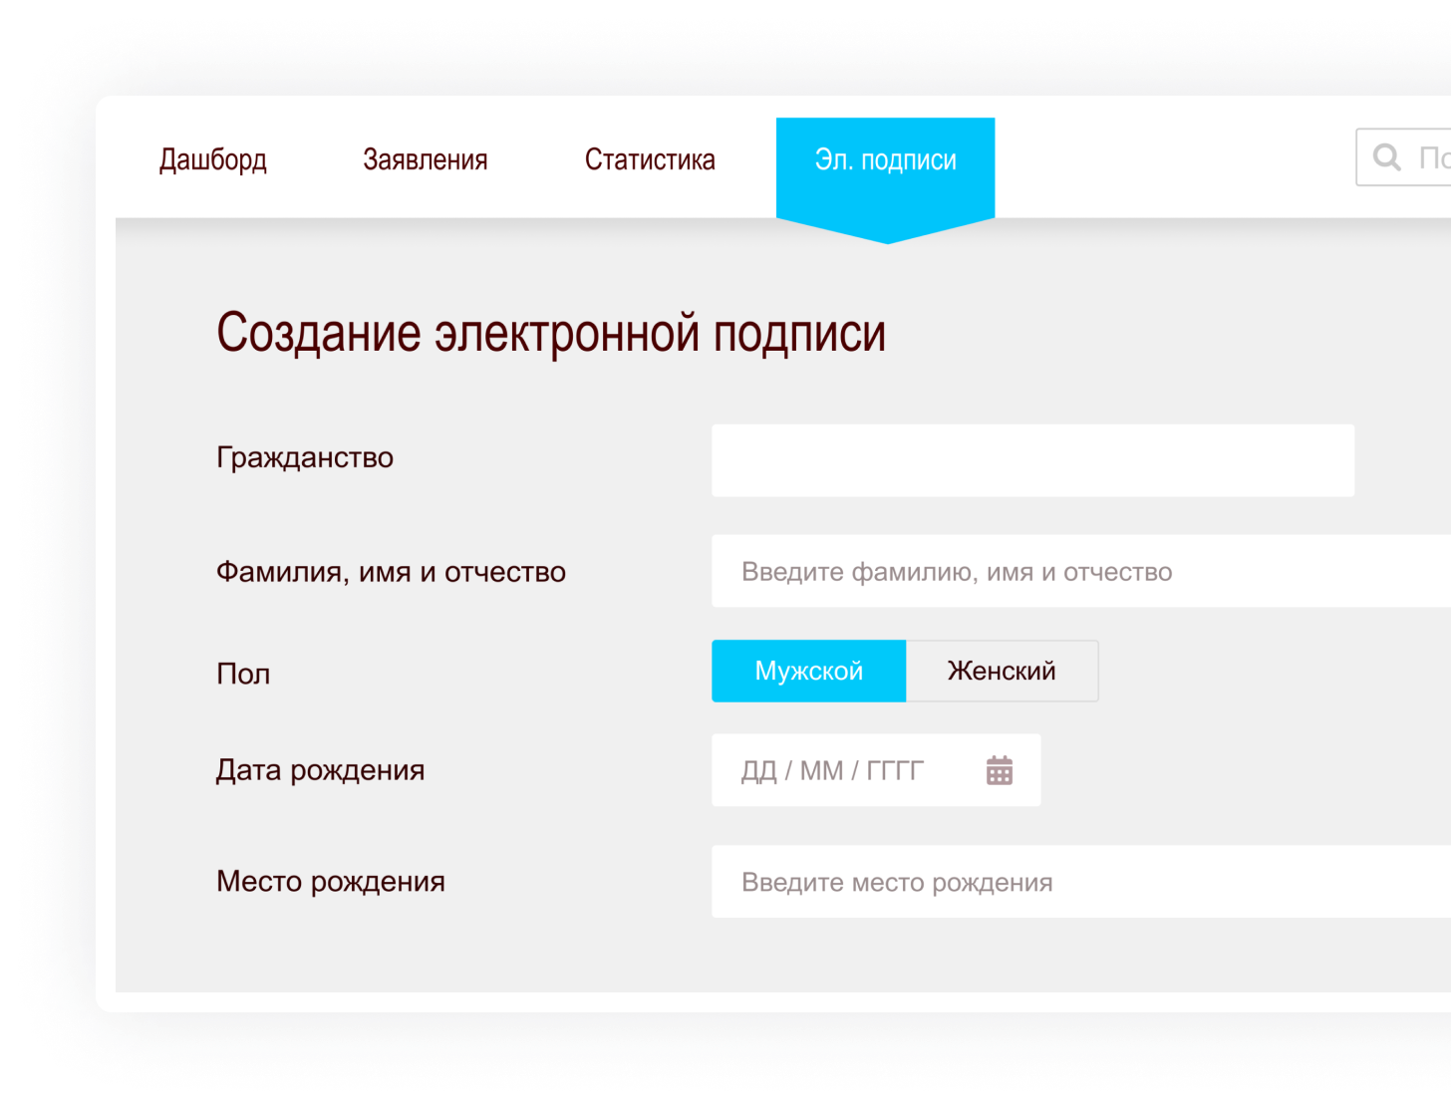Select the Мужской gender option

[808, 671]
